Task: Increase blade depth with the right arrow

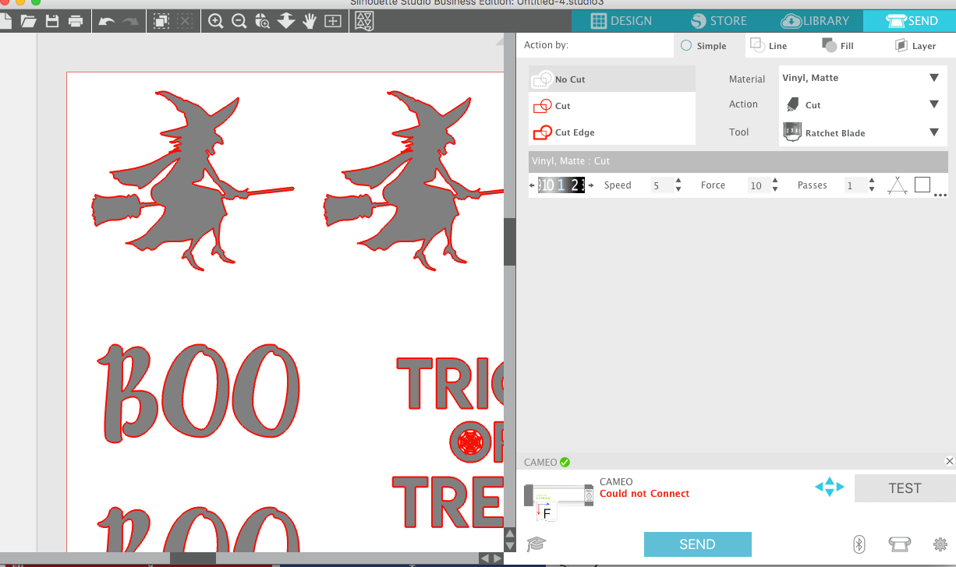Action: pyautogui.click(x=590, y=185)
